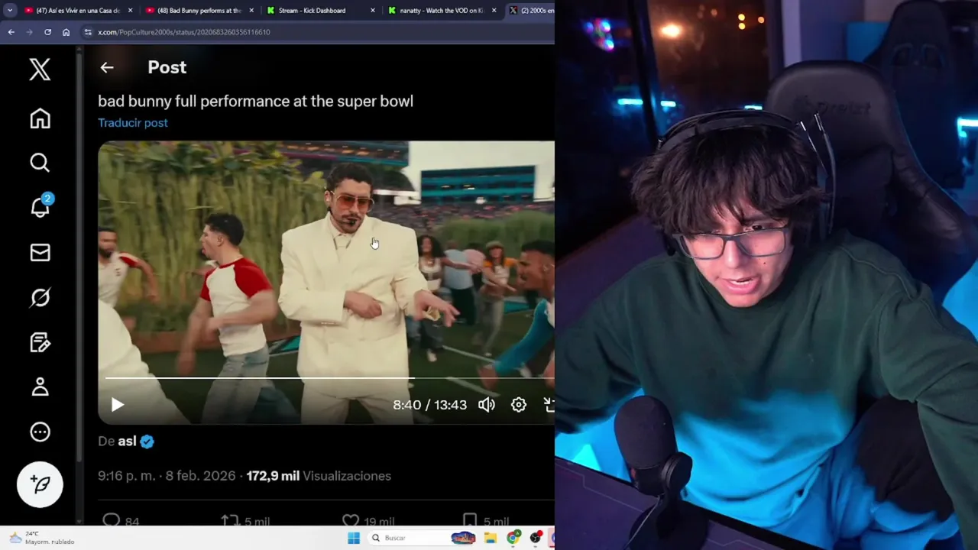Open Notifications bell with 2 badge
This screenshot has height=550, width=978.
tap(40, 206)
